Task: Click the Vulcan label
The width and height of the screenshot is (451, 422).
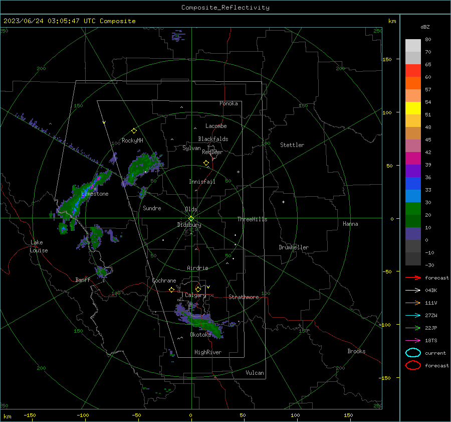Action: (255, 373)
